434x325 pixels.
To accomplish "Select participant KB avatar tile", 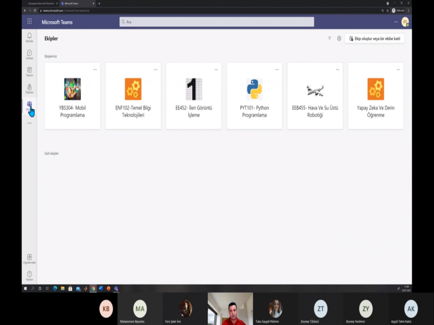I will click(106, 309).
